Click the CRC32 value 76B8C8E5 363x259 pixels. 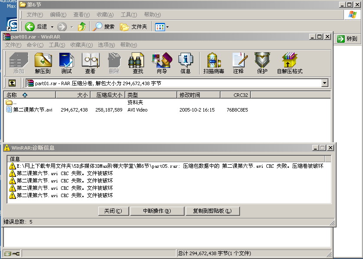pos(237,110)
